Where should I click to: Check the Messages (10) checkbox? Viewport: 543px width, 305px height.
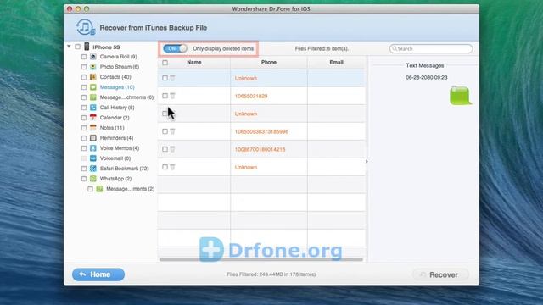coord(84,87)
